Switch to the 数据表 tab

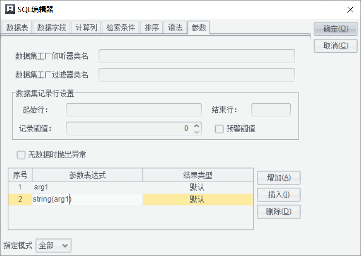pos(17,28)
